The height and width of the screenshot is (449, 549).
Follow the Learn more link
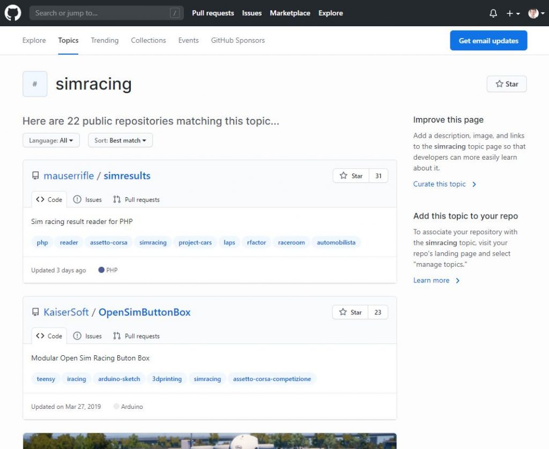[436, 280]
